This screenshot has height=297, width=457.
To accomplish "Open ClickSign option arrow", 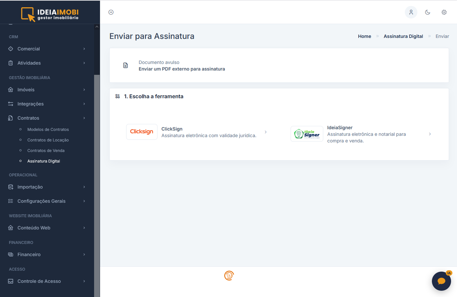I will pyautogui.click(x=265, y=132).
